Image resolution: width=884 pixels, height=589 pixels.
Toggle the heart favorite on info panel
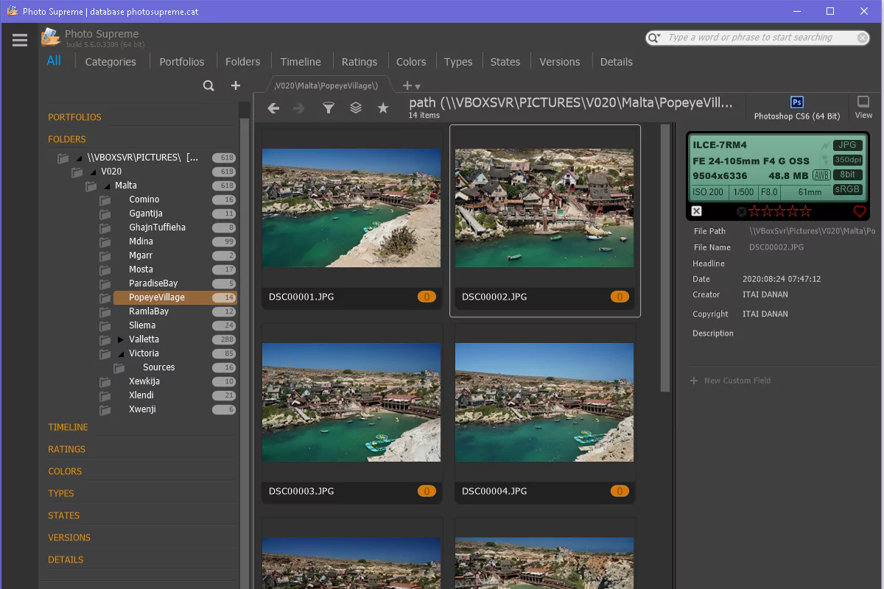(x=859, y=211)
